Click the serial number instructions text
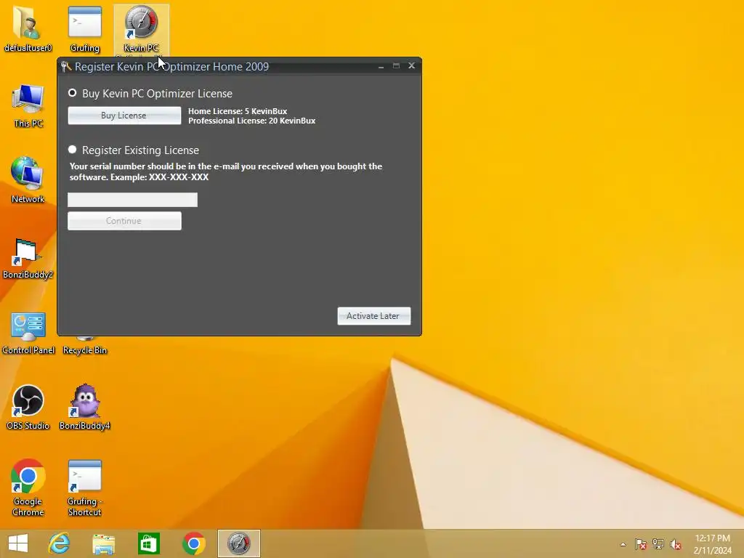Viewport: 744px width, 558px height. pos(226,171)
